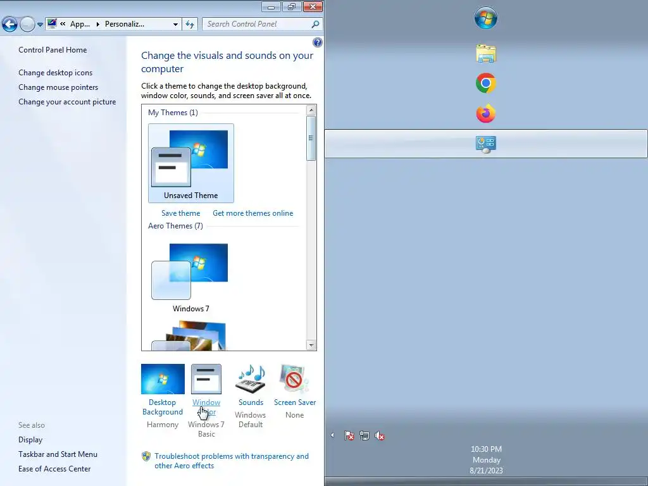Launch Google Chrome from the taskbar
The image size is (648, 486).
pyautogui.click(x=485, y=83)
